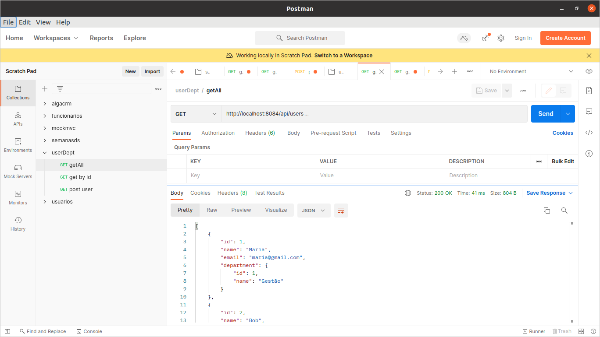
Task: Click the globe network icon beside Status
Action: point(408,193)
